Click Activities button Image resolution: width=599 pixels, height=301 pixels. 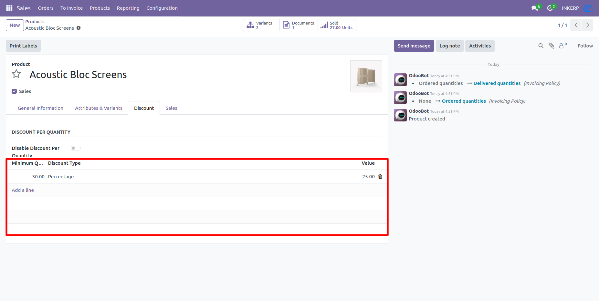[480, 46]
